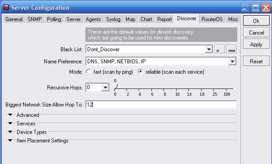Image resolution: width=272 pixels, height=164 pixels.
Task: Select fast (scan by ping) mode
Action: [x=89, y=71]
